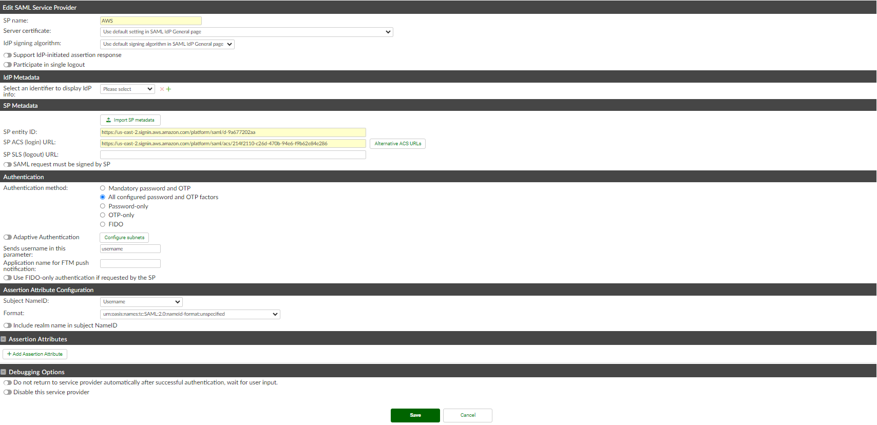Toggle Support IdP-initiated assertion response
The image size is (877, 425).
8,55
